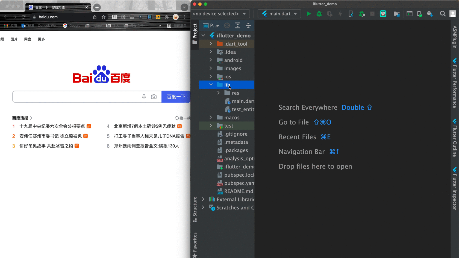Click the stop process square button
459x258 pixels.
(x=372, y=14)
